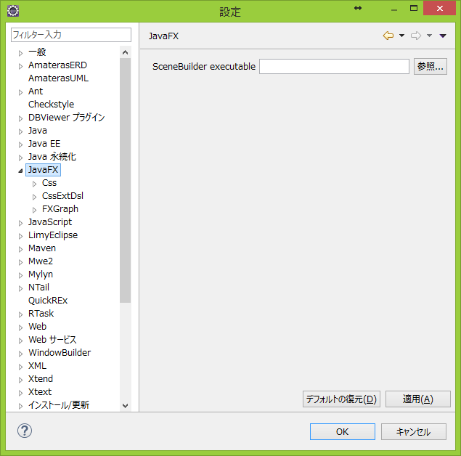Open the back history dropdown arrow
461x456 pixels.
401,36
